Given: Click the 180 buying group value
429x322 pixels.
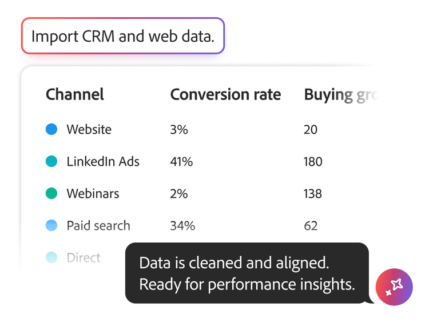Looking at the screenshot, I should (313, 162).
